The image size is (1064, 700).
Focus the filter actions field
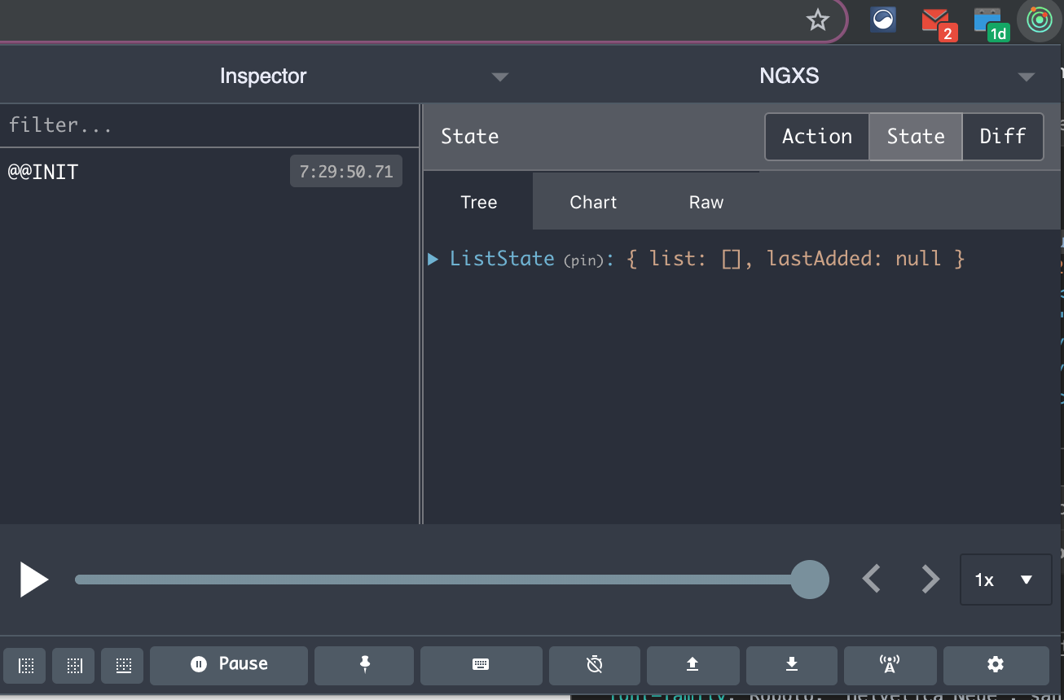tap(209, 125)
